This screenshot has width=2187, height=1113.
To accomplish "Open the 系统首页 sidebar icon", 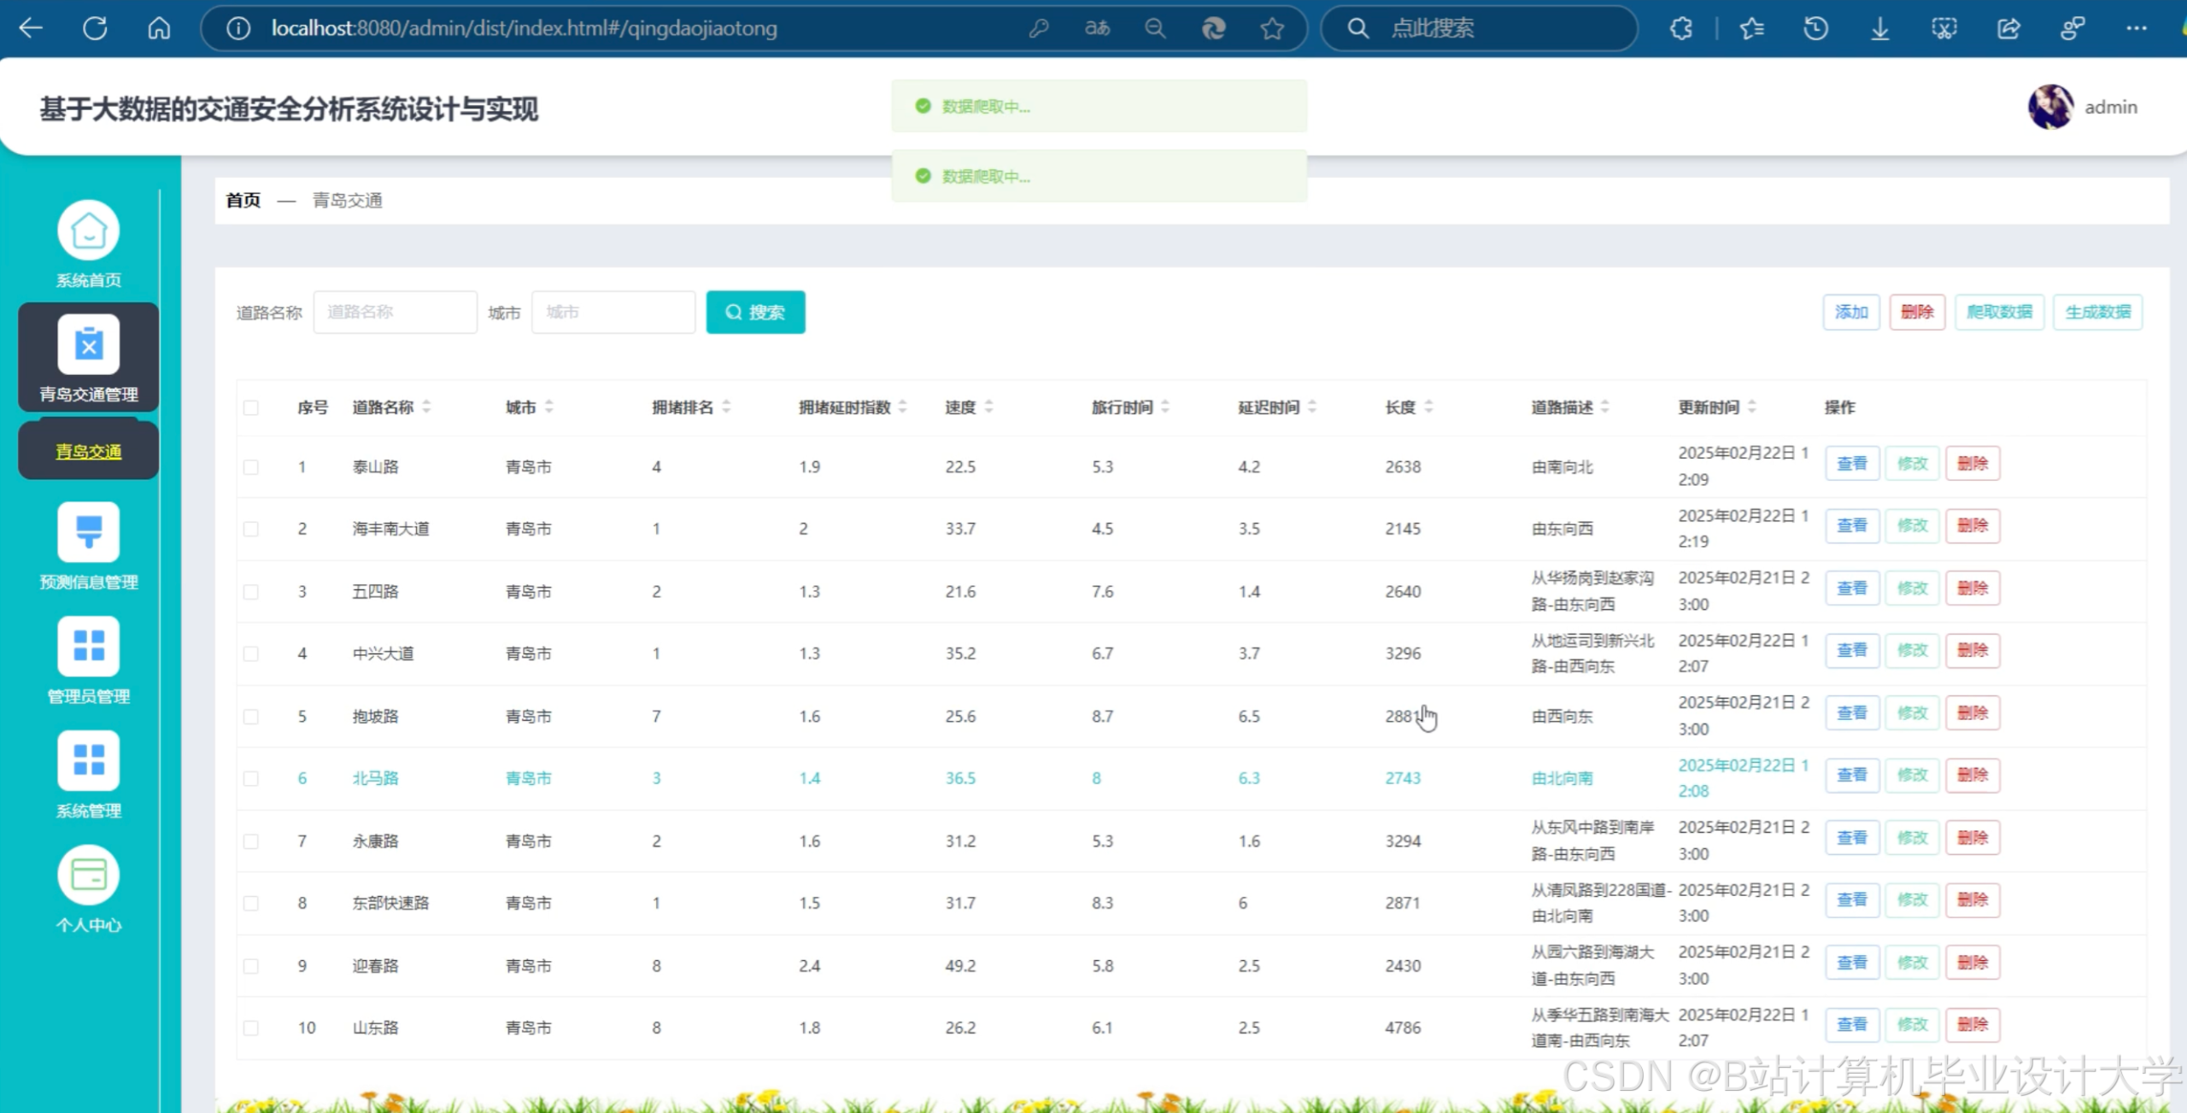I will click(x=88, y=242).
